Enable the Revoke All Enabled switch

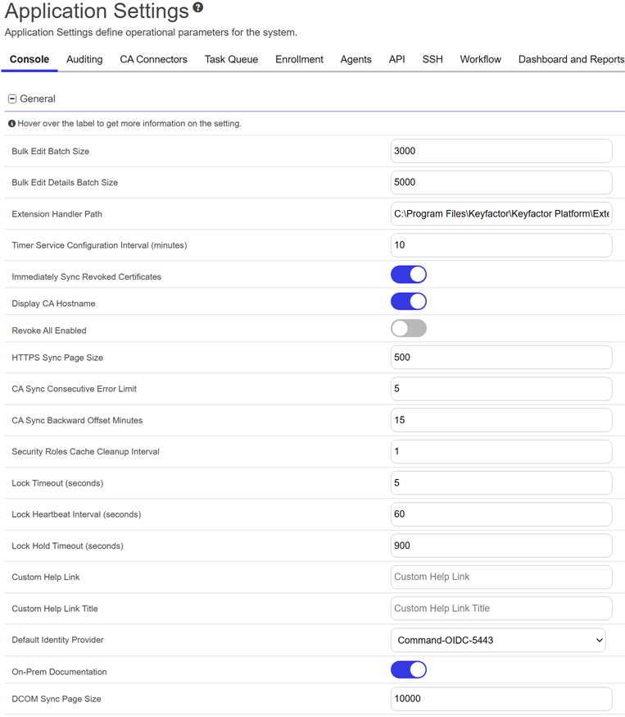(x=408, y=329)
